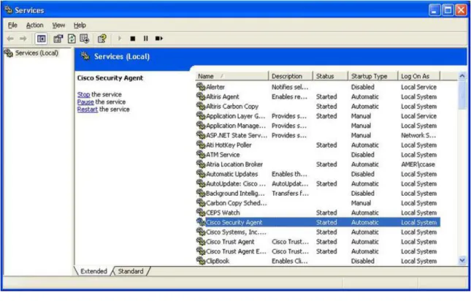Click the icon beside AutoUpdate: Cisco ...

click(200, 183)
